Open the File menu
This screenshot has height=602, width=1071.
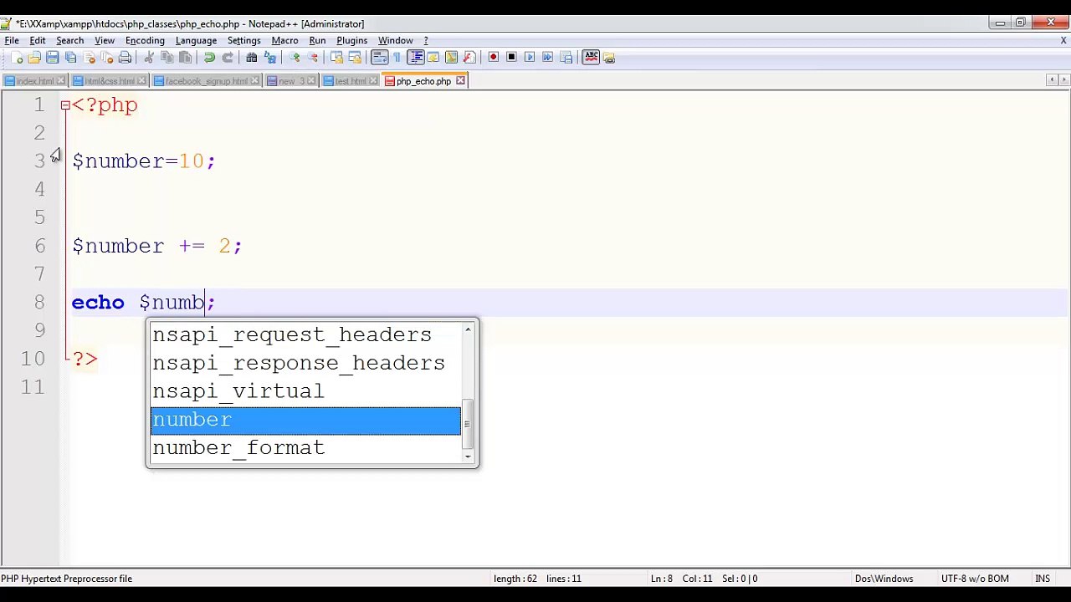[12, 40]
